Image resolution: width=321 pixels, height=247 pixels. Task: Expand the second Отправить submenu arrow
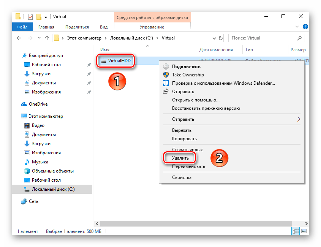click(299, 119)
